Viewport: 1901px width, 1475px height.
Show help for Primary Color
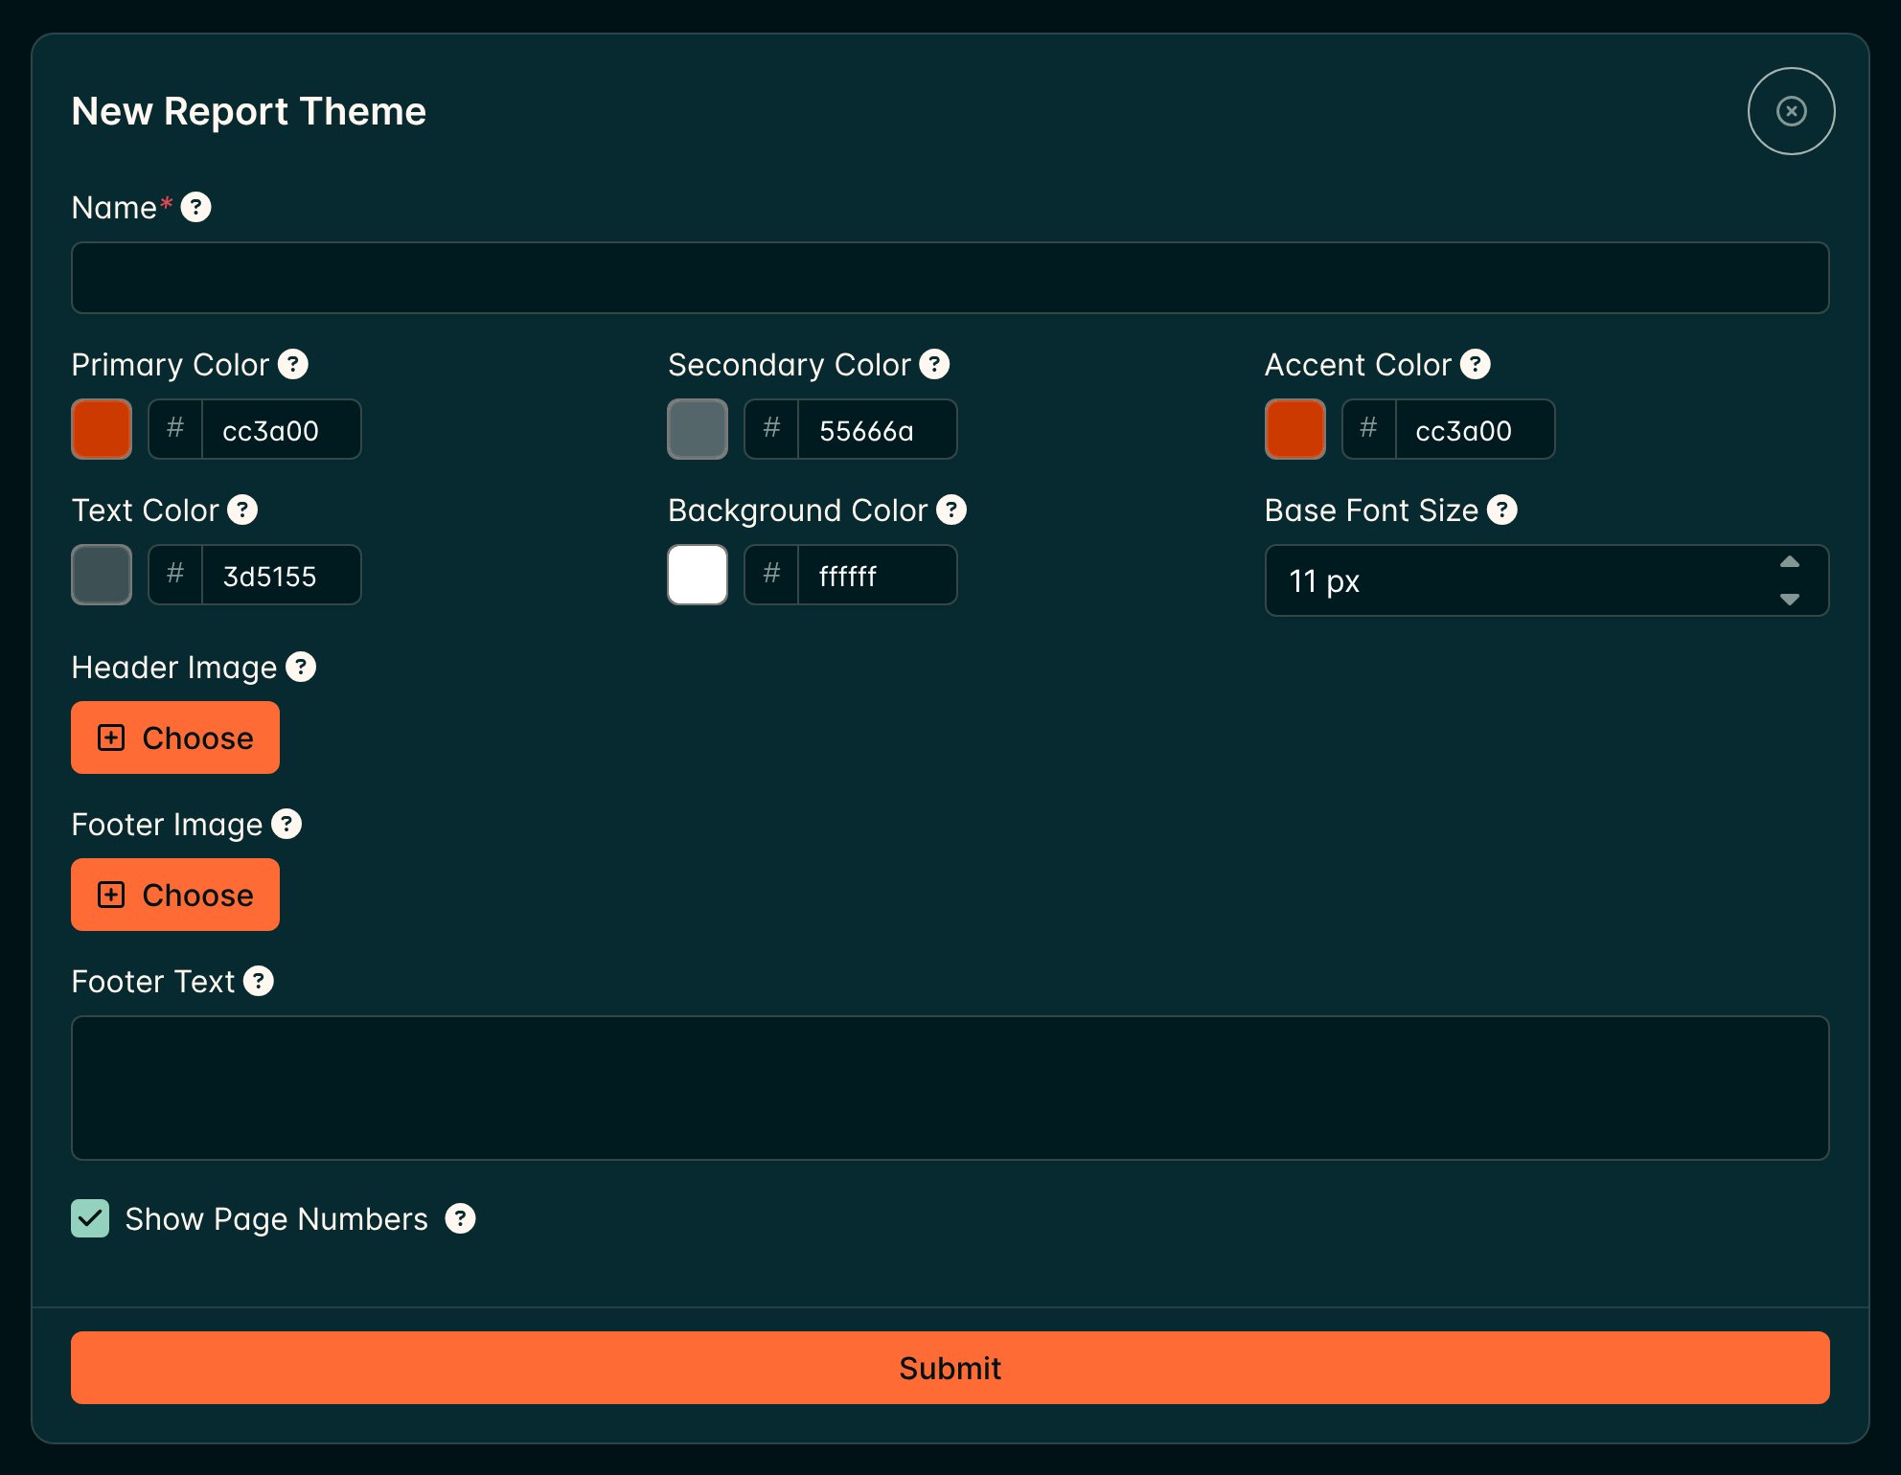(x=293, y=364)
